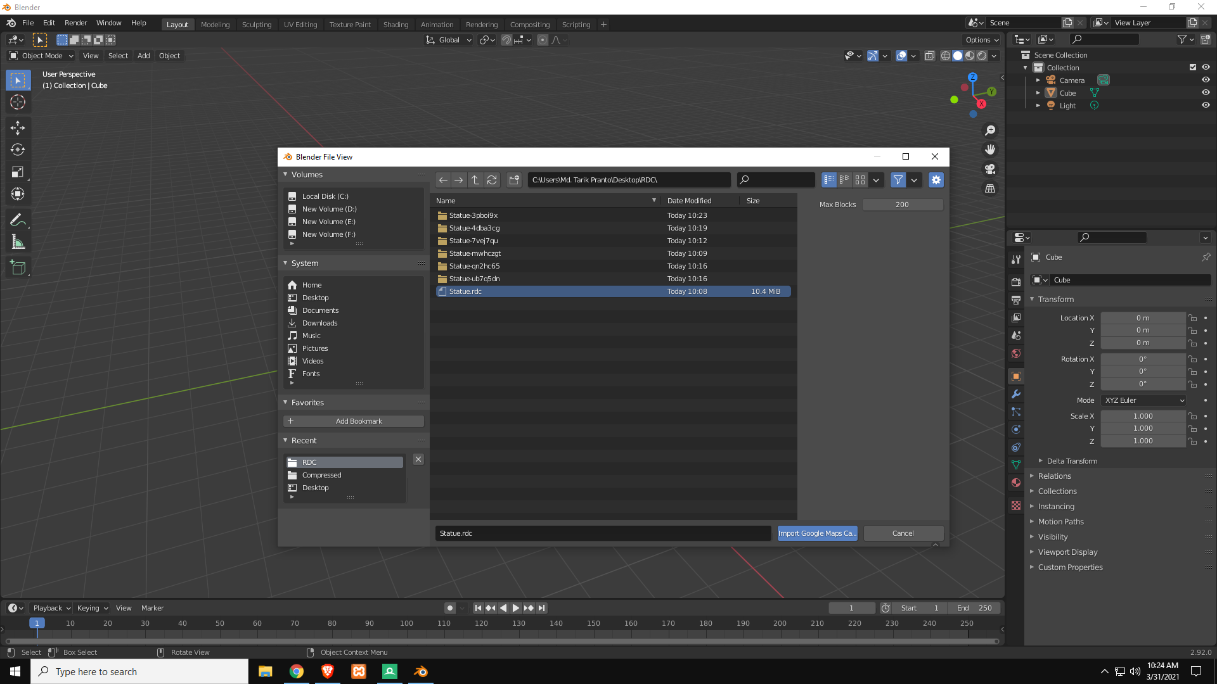Refresh the file list
Screen dimensions: 1217x684
tap(492, 180)
